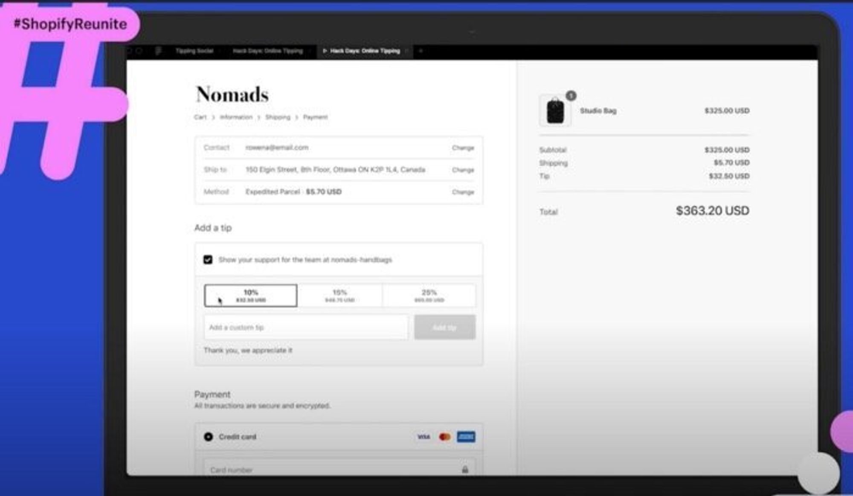Click the quantity badge on the bag image
853x496 pixels.
(571, 96)
